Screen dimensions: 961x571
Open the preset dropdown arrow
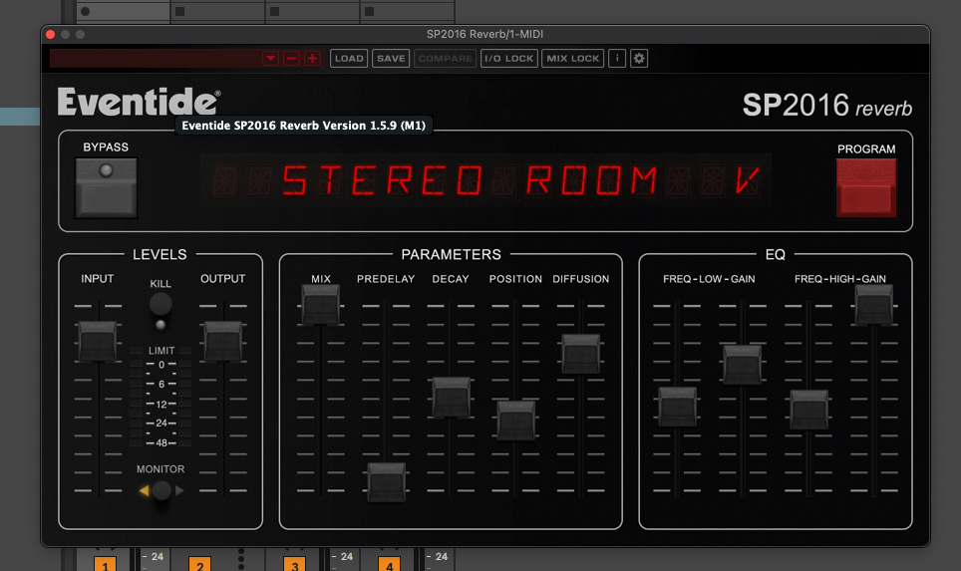click(270, 59)
